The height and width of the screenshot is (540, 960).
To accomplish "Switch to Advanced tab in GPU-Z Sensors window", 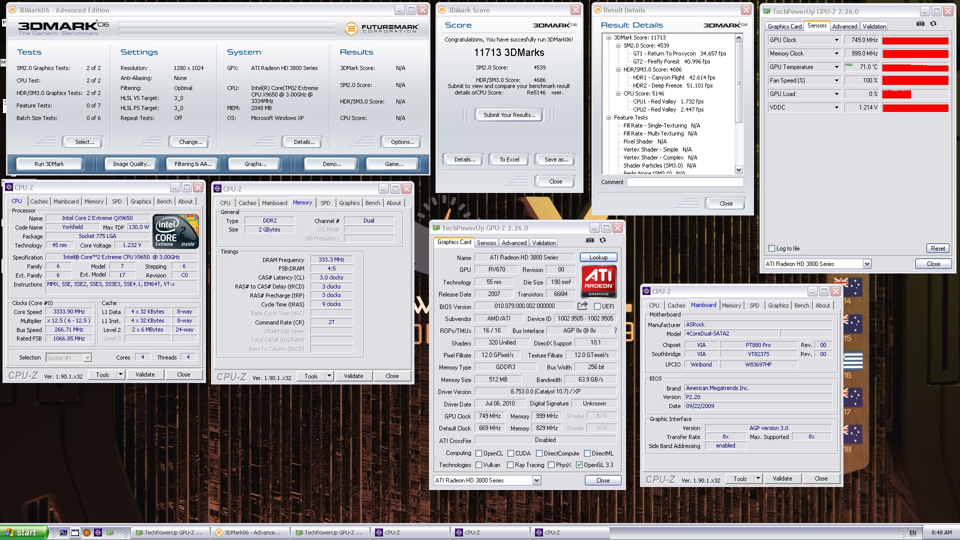I will (844, 26).
